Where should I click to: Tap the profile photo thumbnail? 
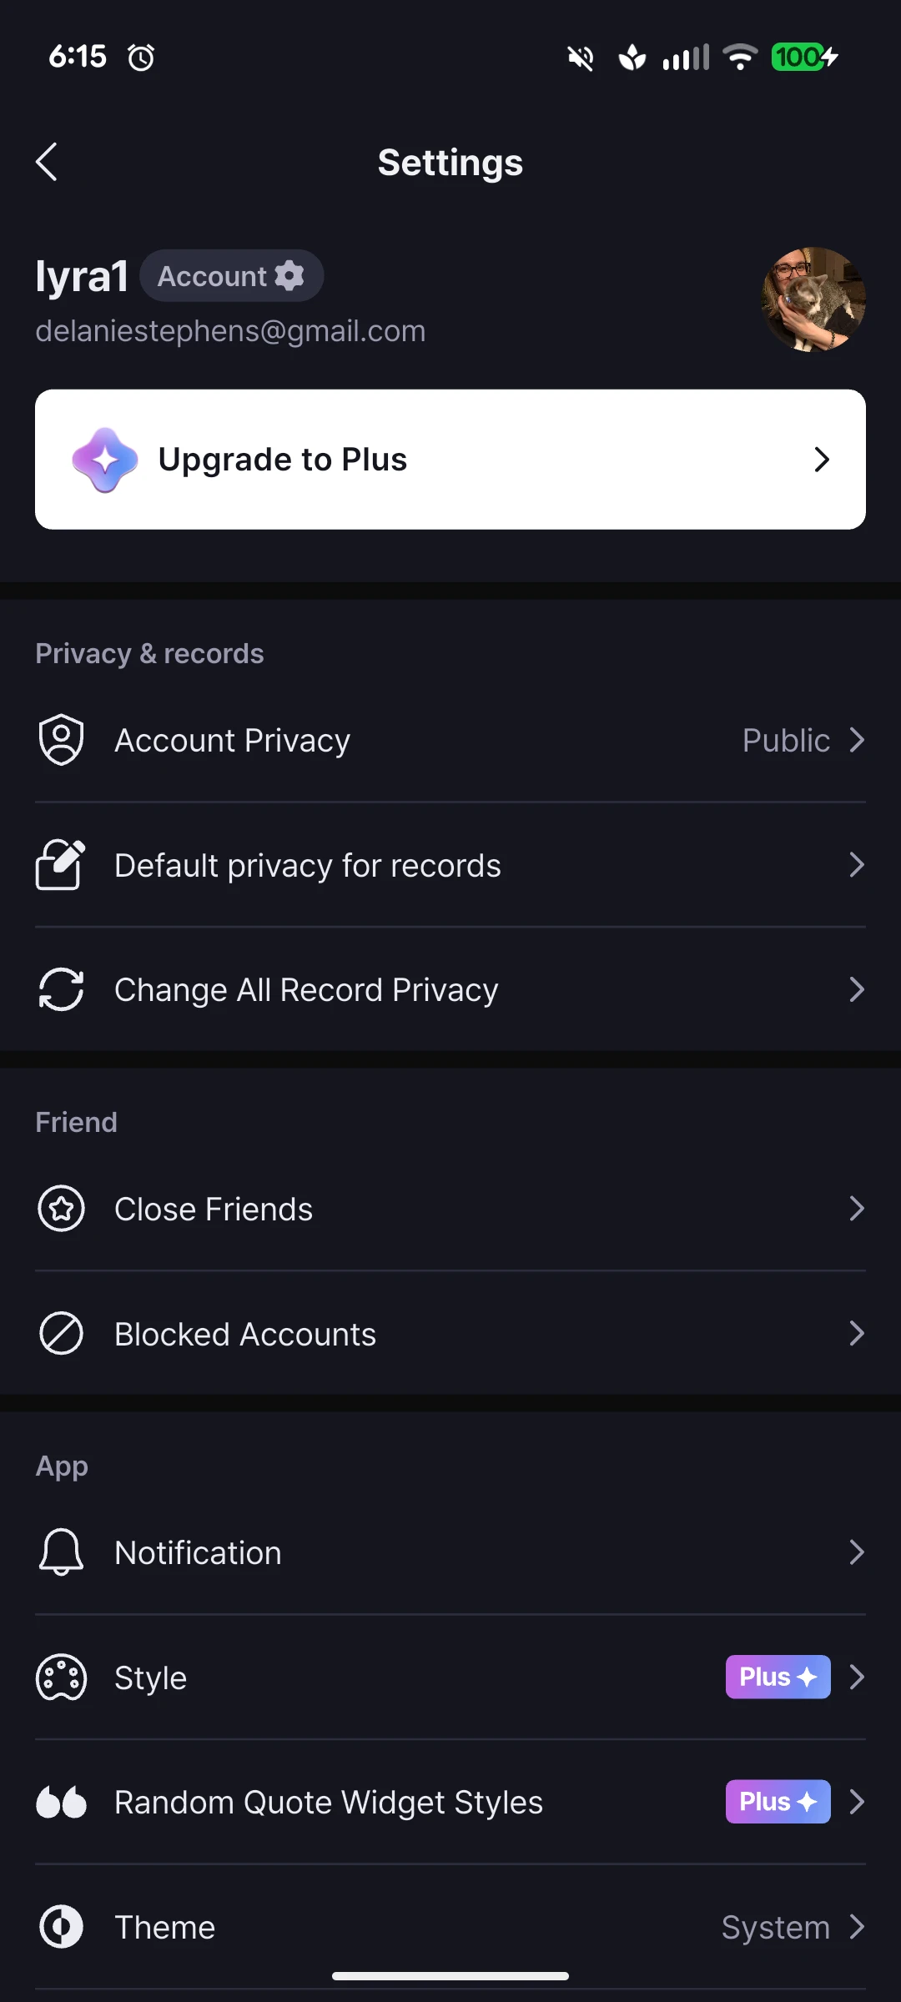click(813, 299)
